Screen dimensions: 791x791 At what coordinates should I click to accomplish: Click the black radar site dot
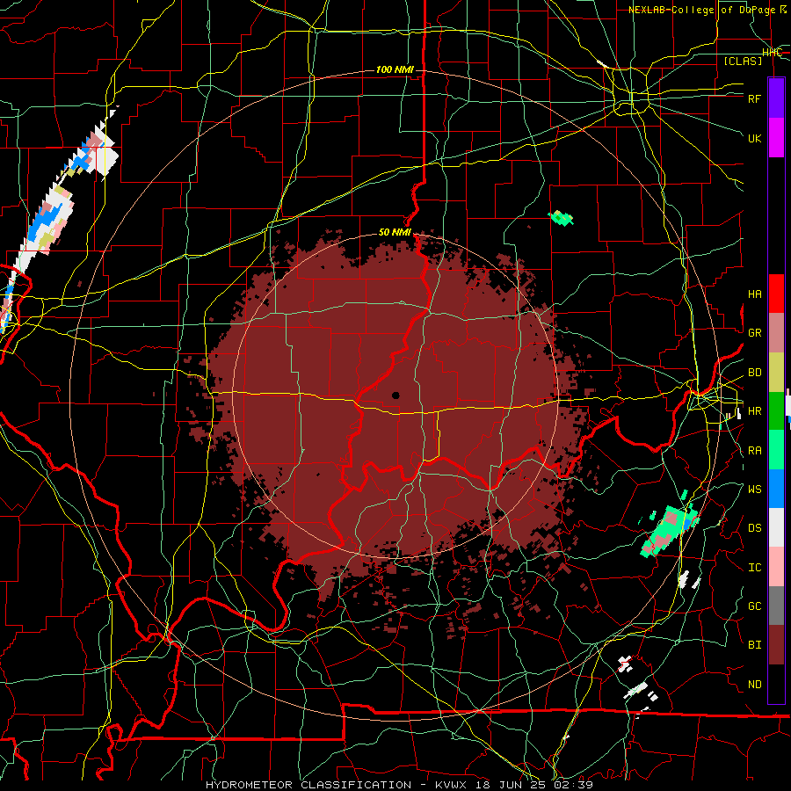coord(395,395)
